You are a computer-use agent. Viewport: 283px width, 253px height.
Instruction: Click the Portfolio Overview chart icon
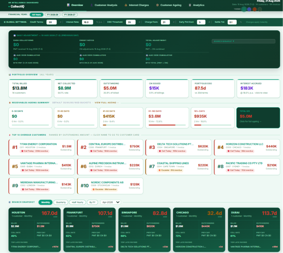pyautogui.click(x=10, y=75)
